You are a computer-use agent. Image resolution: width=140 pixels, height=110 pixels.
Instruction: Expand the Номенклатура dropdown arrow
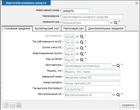coord(111,23)
